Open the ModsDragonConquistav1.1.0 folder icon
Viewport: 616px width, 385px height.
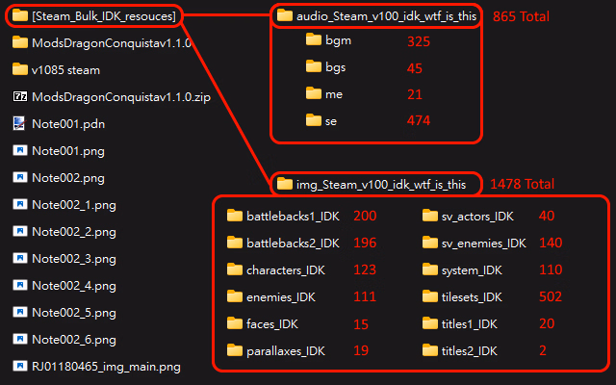click(20, 42)
